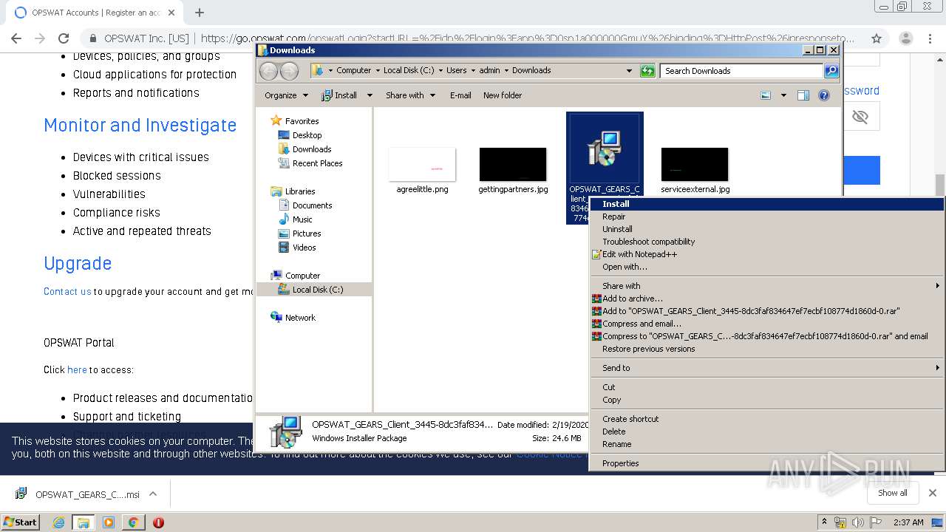Click E-mail in Explorer toolbar
Viewport: 946px width, 532px height.
click(460, 95)
